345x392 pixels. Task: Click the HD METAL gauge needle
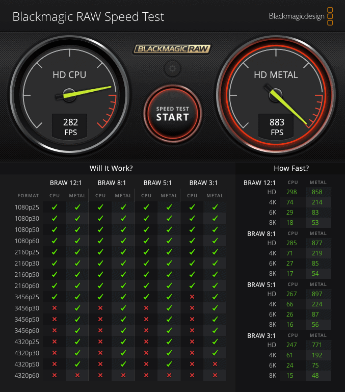pyautogui.click(x=287, y=106)
